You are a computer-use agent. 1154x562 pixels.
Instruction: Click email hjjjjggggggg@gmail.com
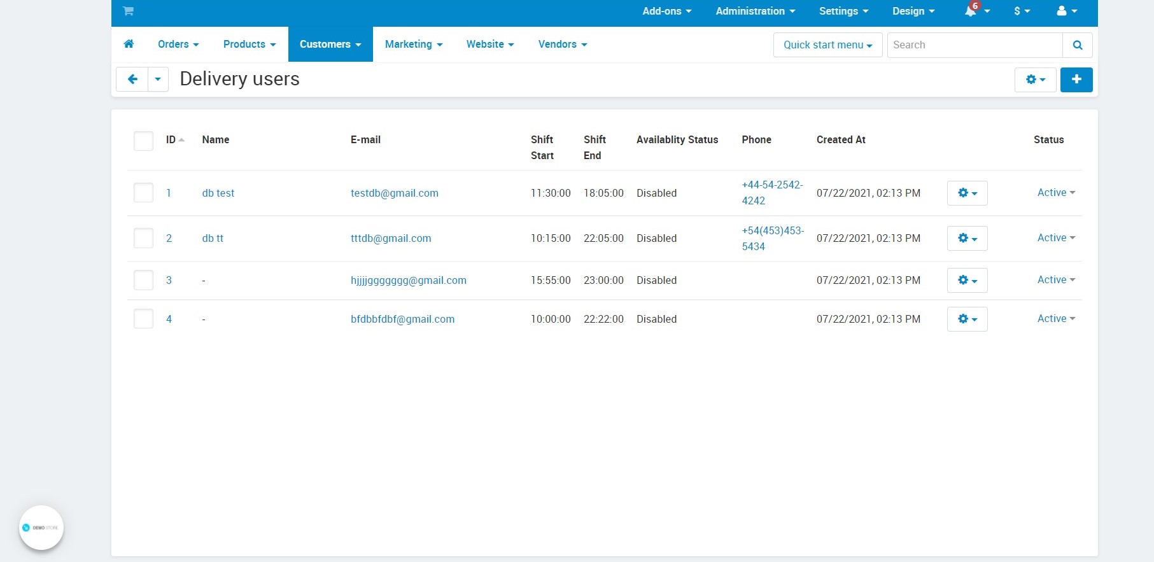(409, 280)
